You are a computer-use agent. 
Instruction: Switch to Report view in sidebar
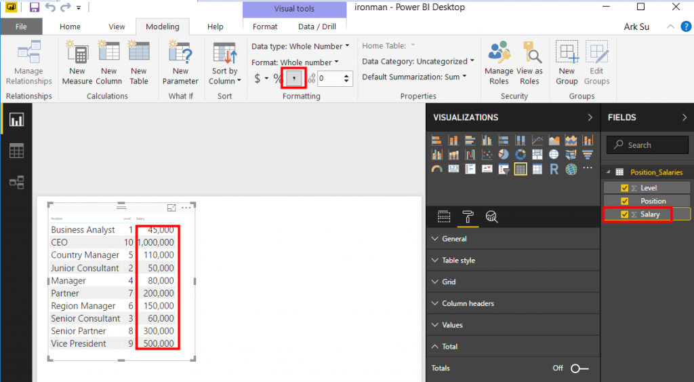(x=16, y=119)
